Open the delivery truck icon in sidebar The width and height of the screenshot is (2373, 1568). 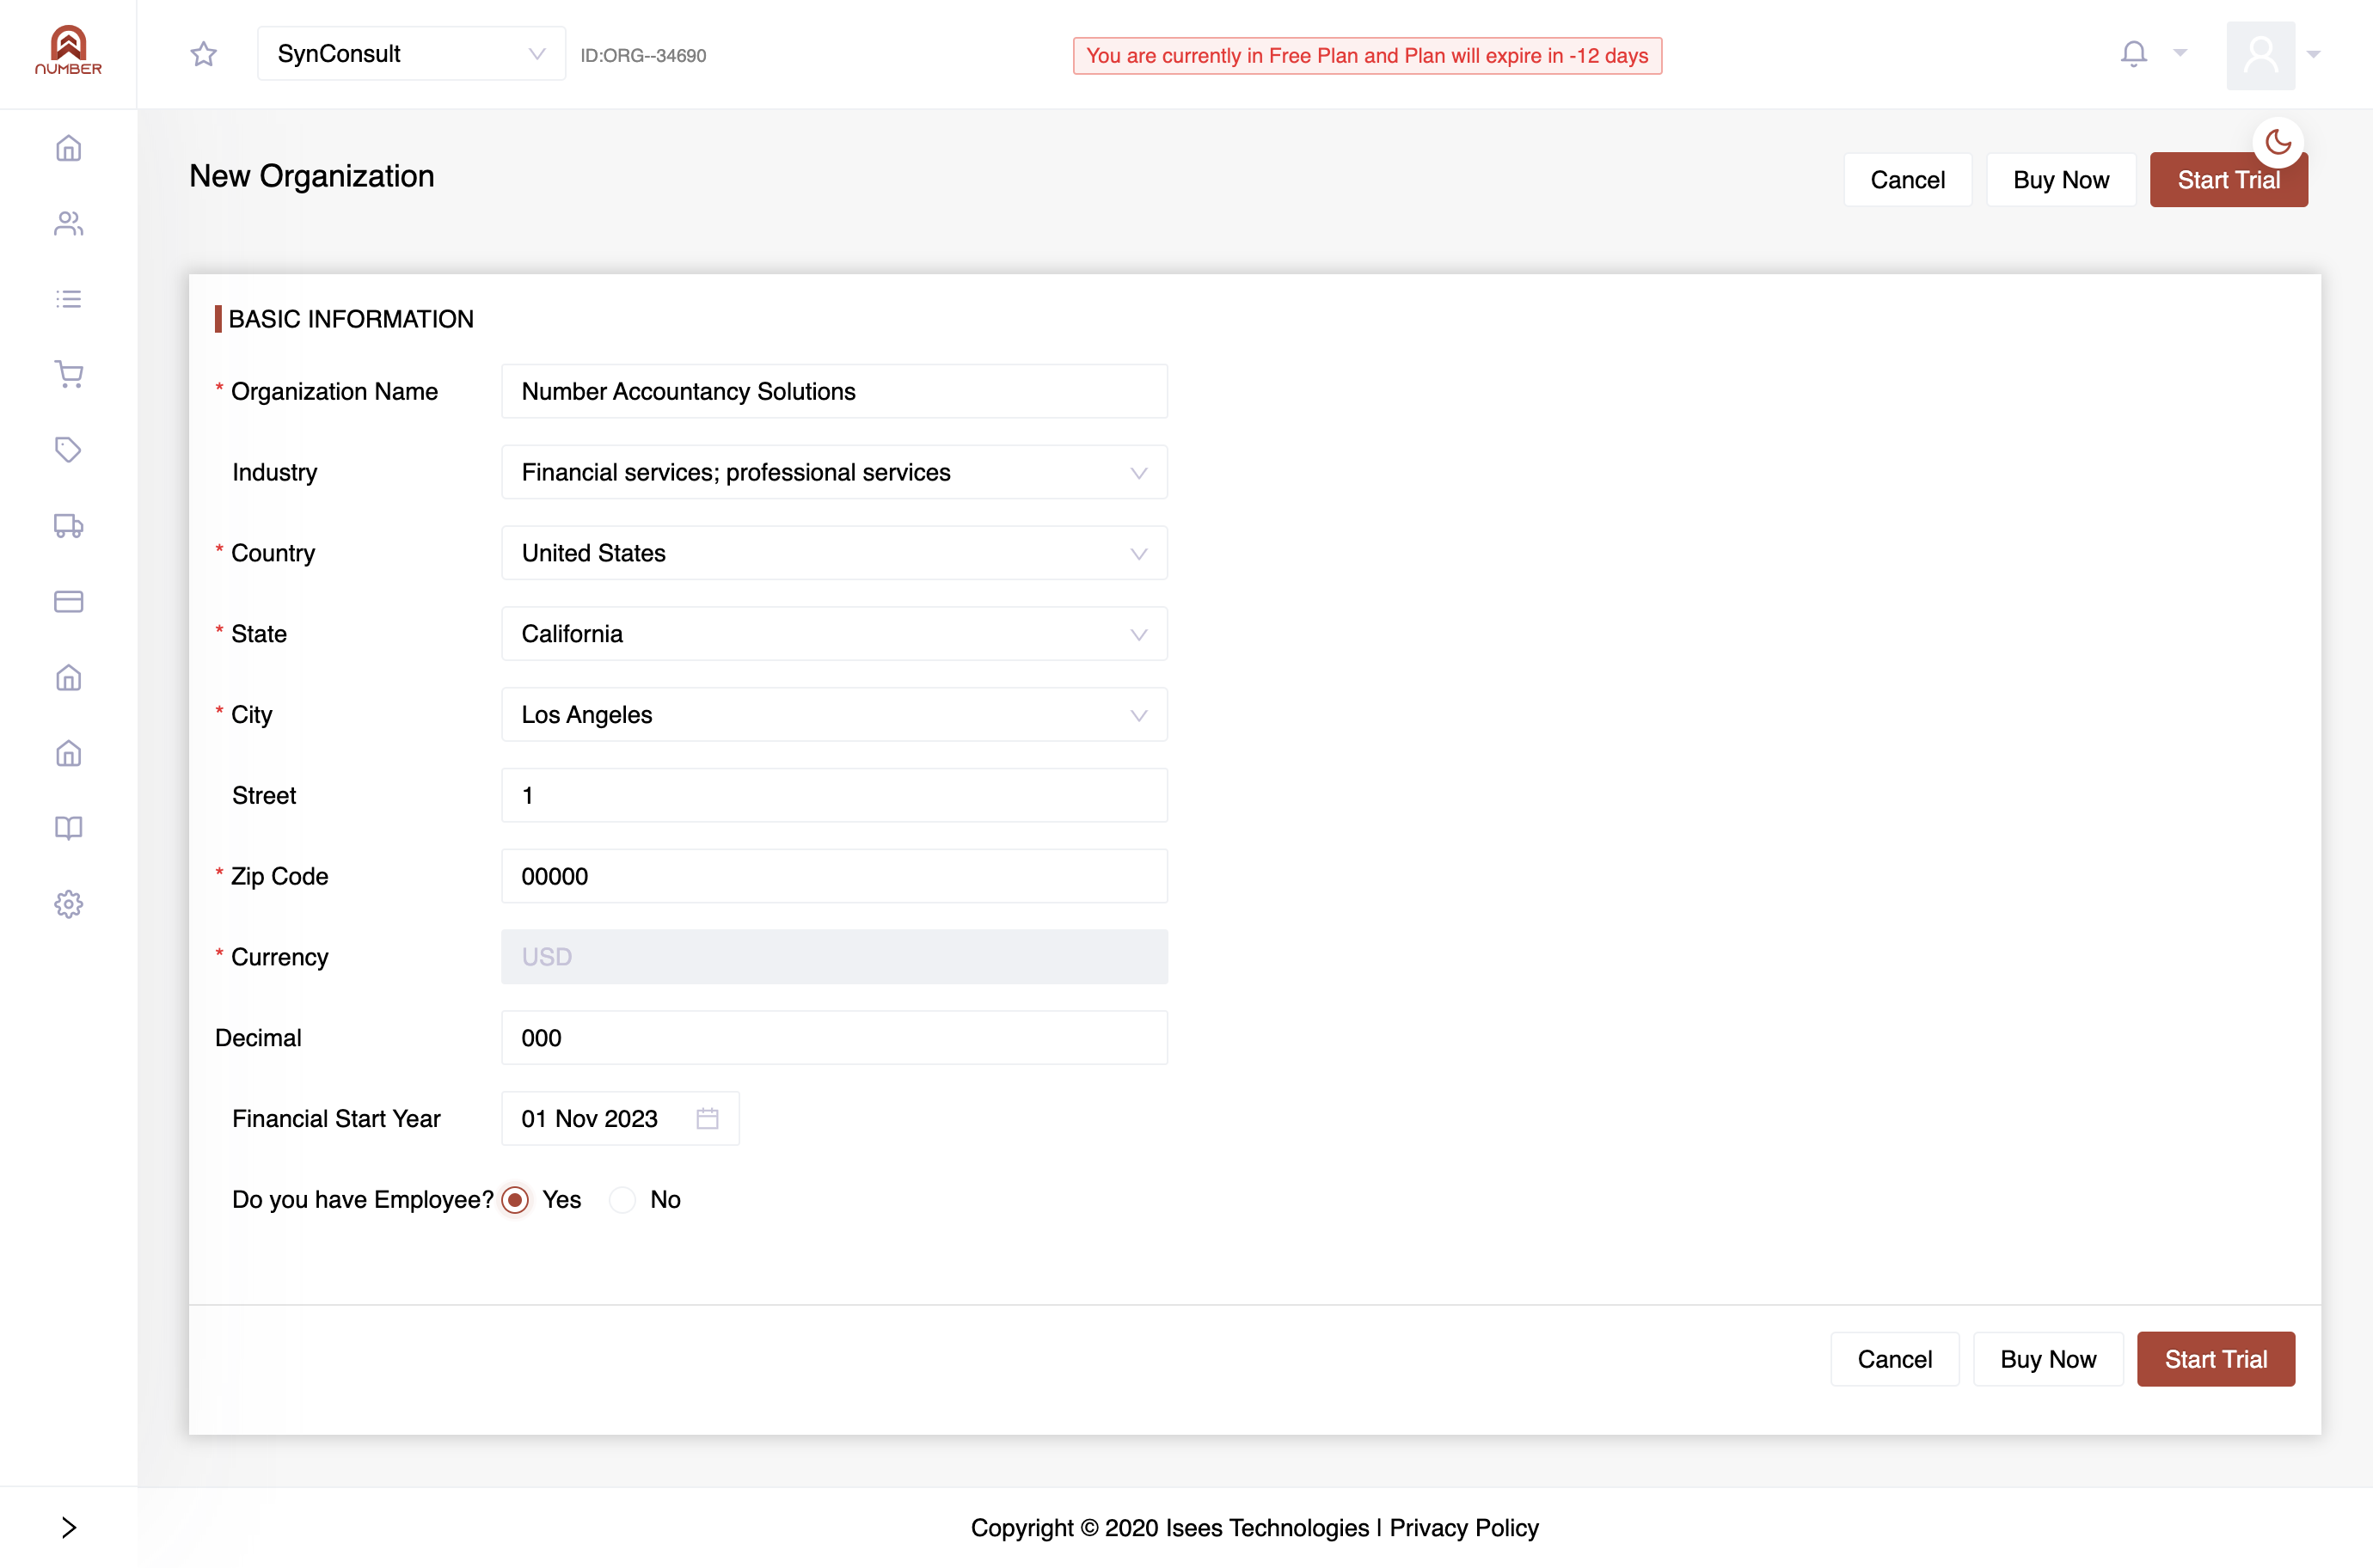point(68,525)
